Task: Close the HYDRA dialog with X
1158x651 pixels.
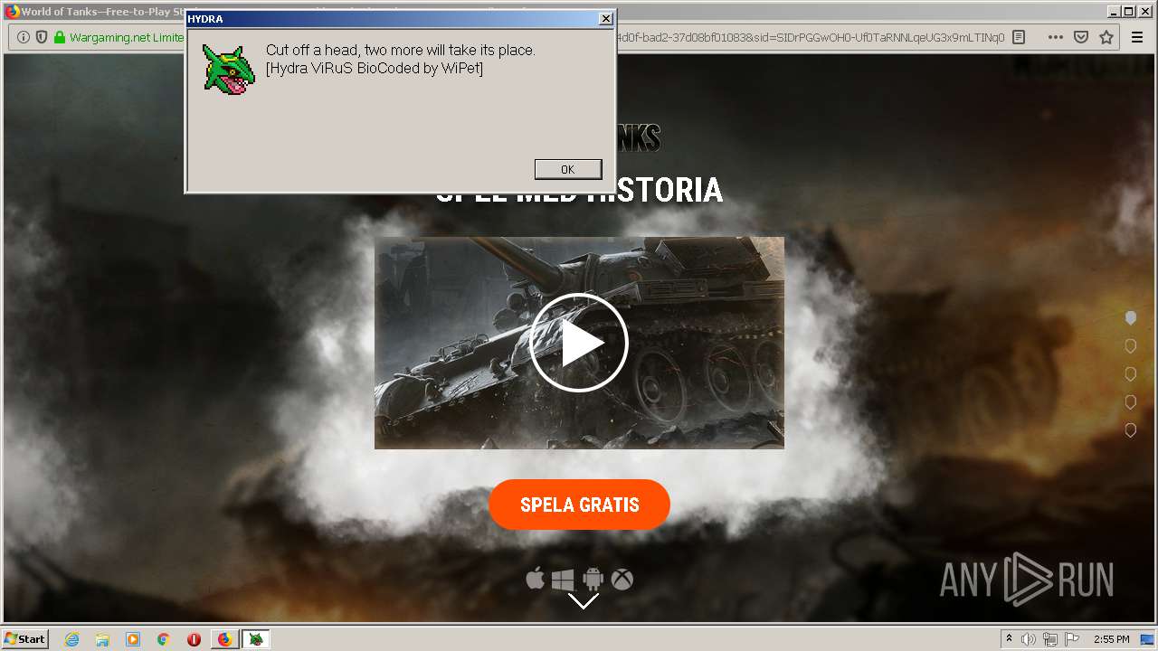Action: [x=605, y=19]
